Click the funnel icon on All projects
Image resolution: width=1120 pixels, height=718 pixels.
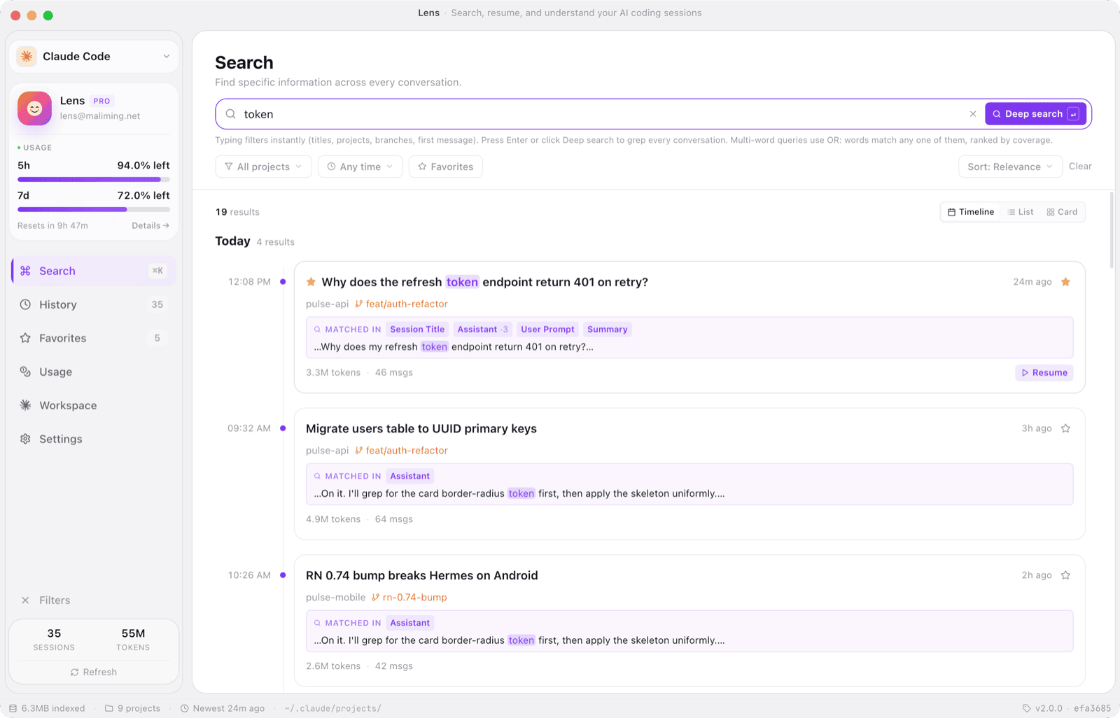click(x=228, y=167)
